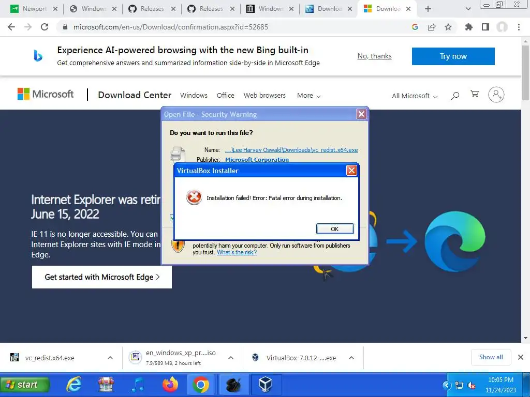This screenshot has height=397, width=530.
Task: Click the muted volume tray icon
Action: click(x=471, y=385)
